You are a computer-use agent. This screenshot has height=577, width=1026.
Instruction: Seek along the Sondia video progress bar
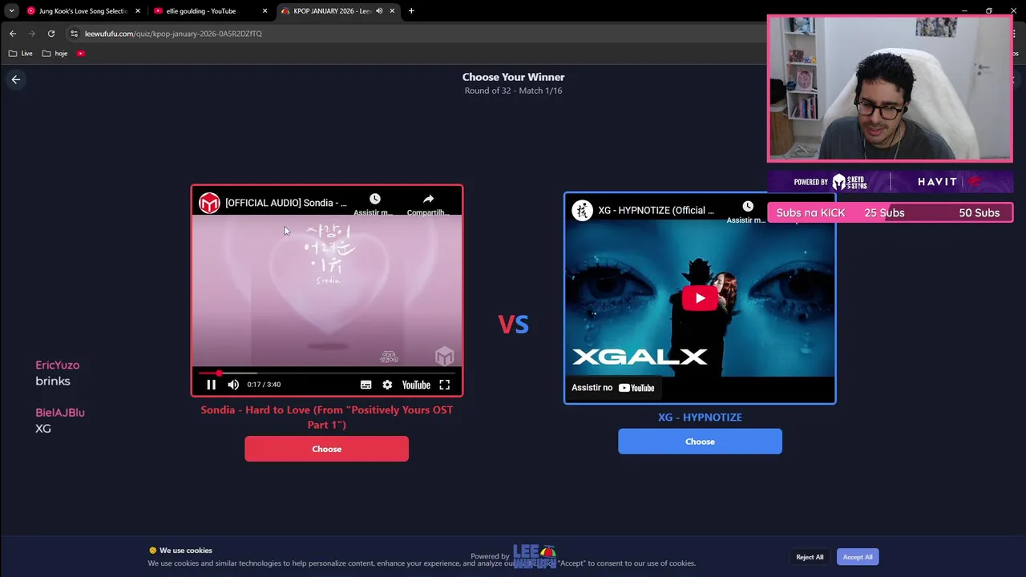coord(327,373)
